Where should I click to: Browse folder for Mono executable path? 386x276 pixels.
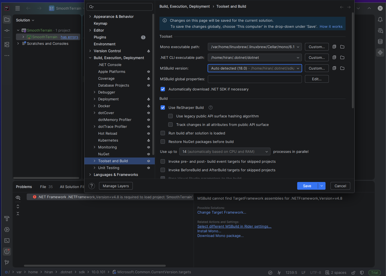(x=342, y=47)
